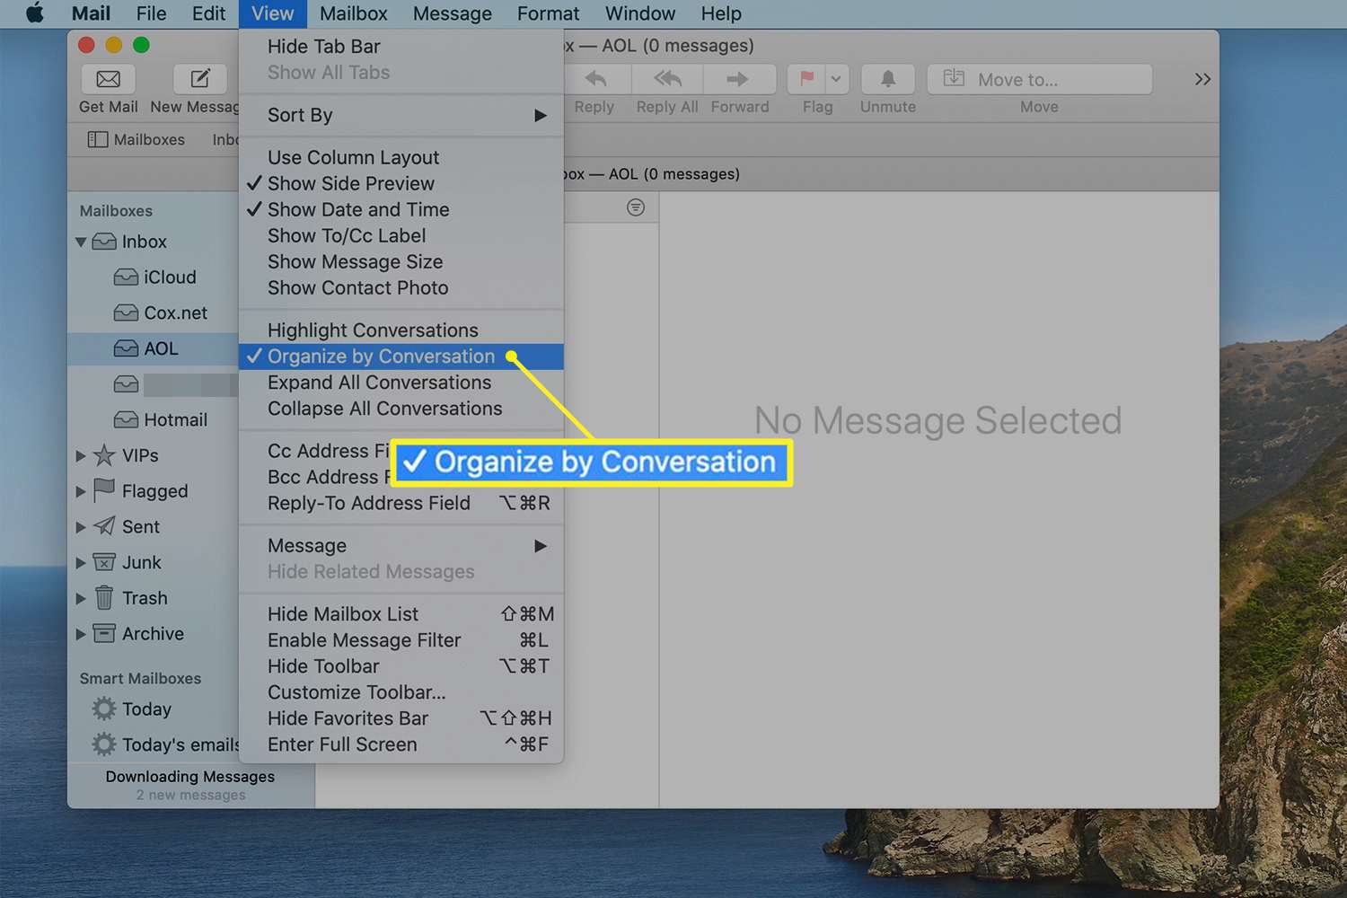Image resolution: width=1347 pixels, height=898 pixels.
Task: Click the Reply arrow icon
Action: pos(595,79)
